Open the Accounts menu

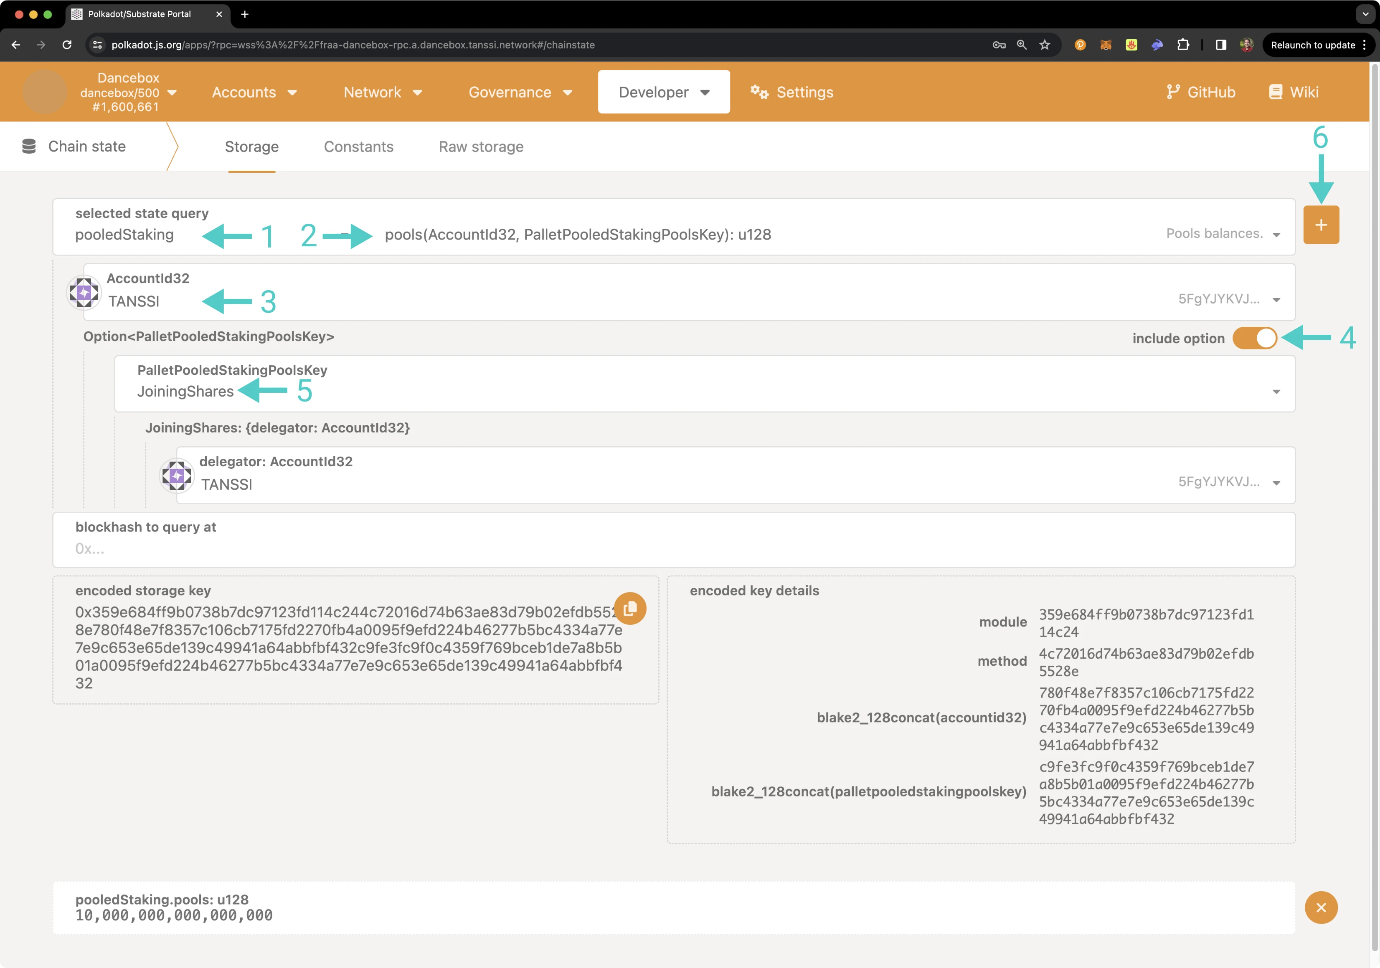(254, 93)
